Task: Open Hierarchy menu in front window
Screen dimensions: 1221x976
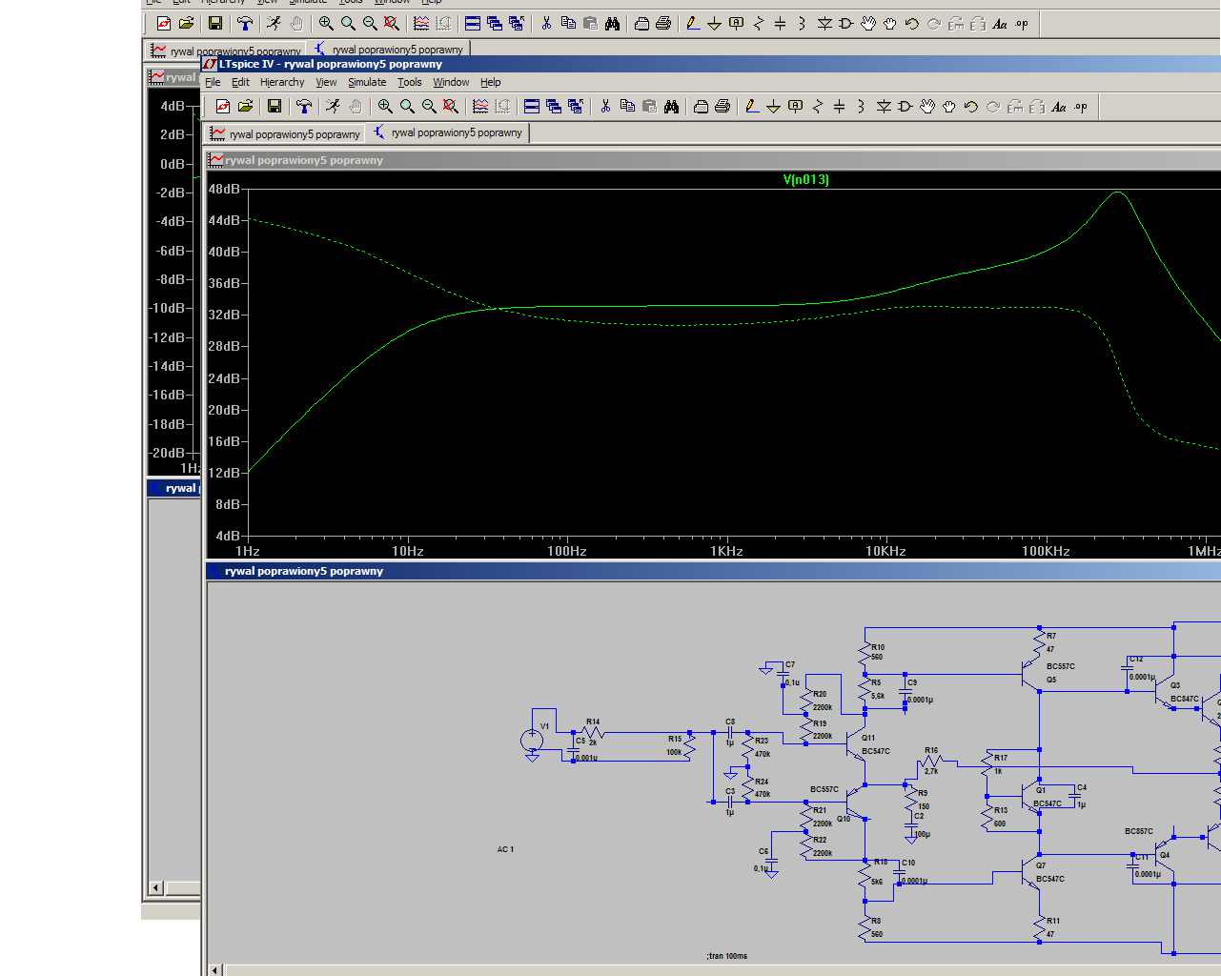Action: [x=282, y=82]
